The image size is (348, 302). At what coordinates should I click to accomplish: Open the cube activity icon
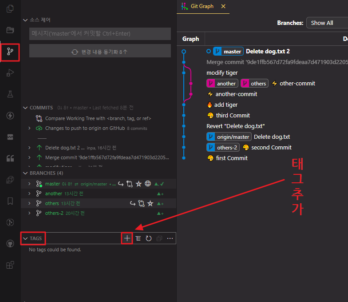click(10, 180)
